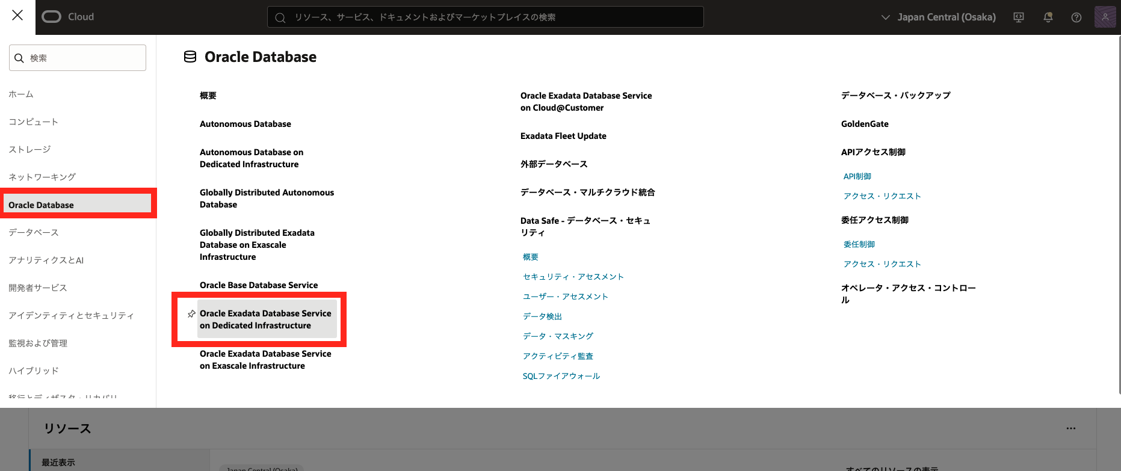Viewport: 1121px width, 471px height.
Task: Open the user profile avatar
Action: coord(1105,17)
